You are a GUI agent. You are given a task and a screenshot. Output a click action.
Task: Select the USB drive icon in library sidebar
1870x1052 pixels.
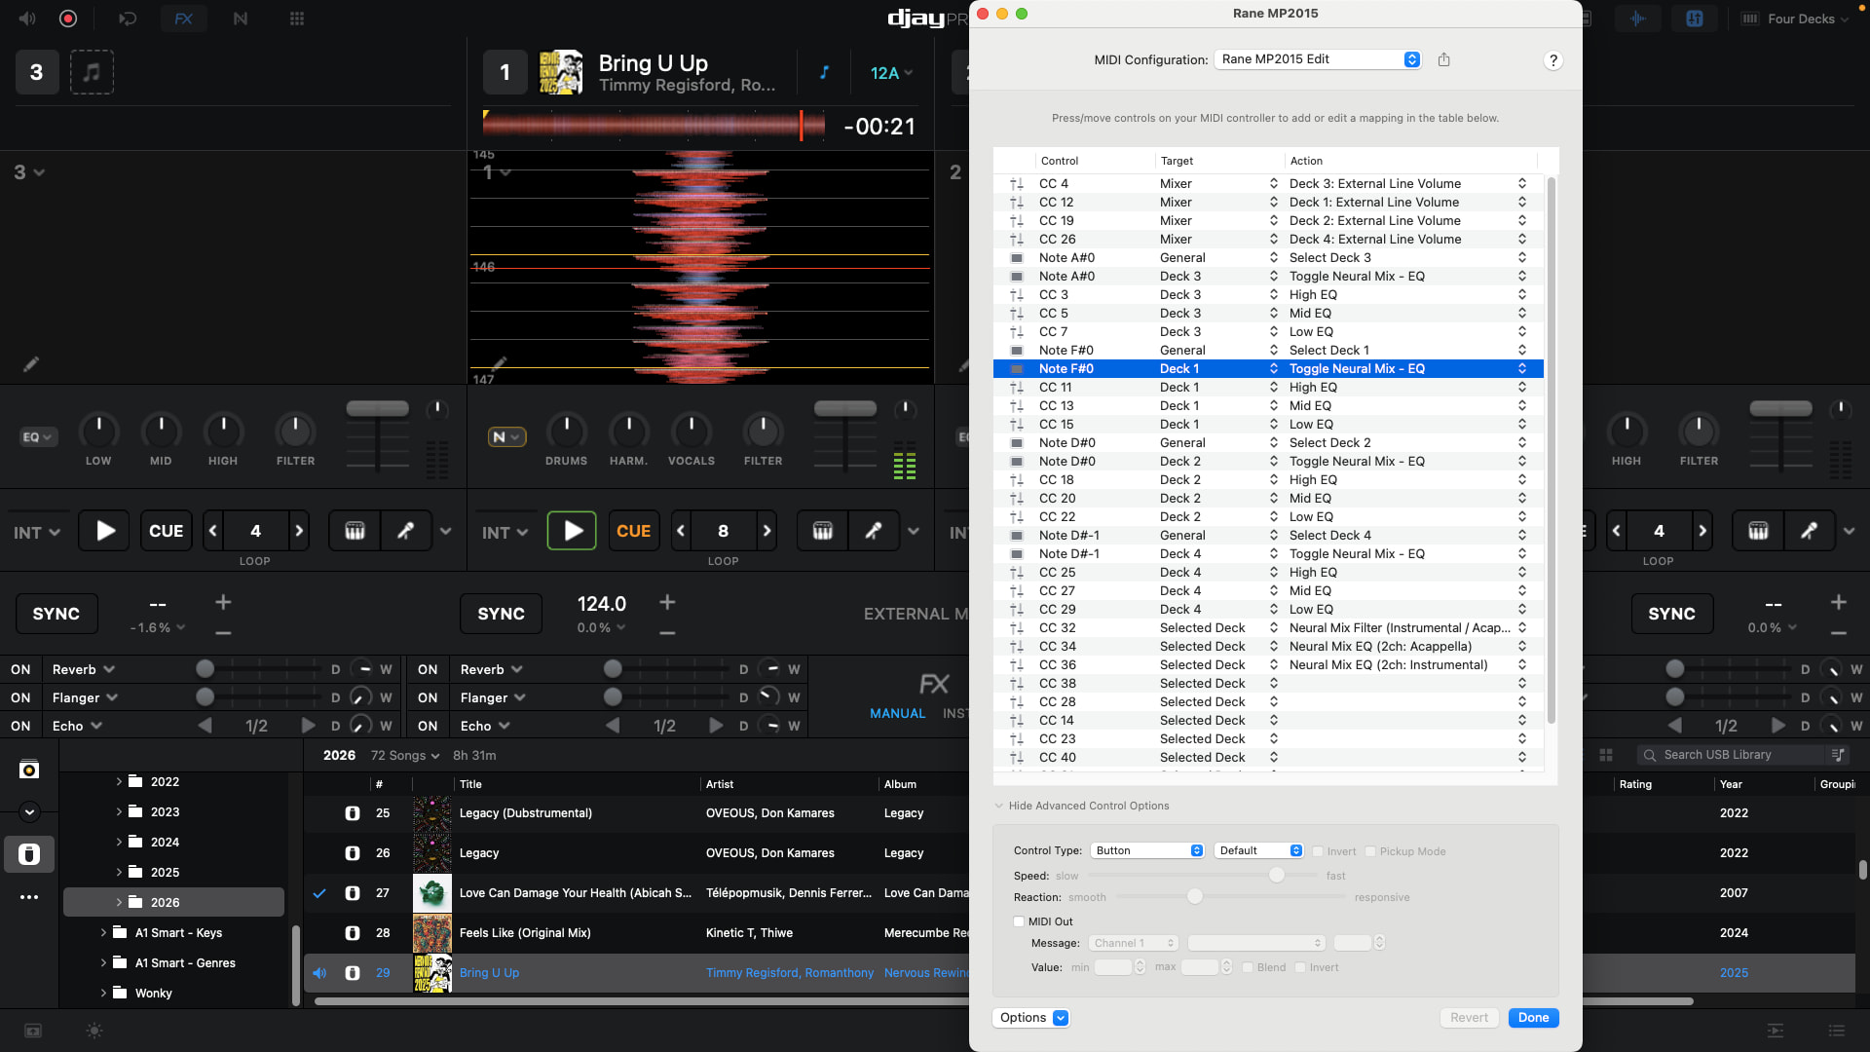point(29,854)
